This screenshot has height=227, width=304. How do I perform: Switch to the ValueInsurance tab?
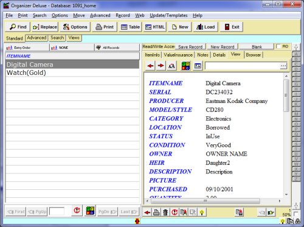coord(178,55)
